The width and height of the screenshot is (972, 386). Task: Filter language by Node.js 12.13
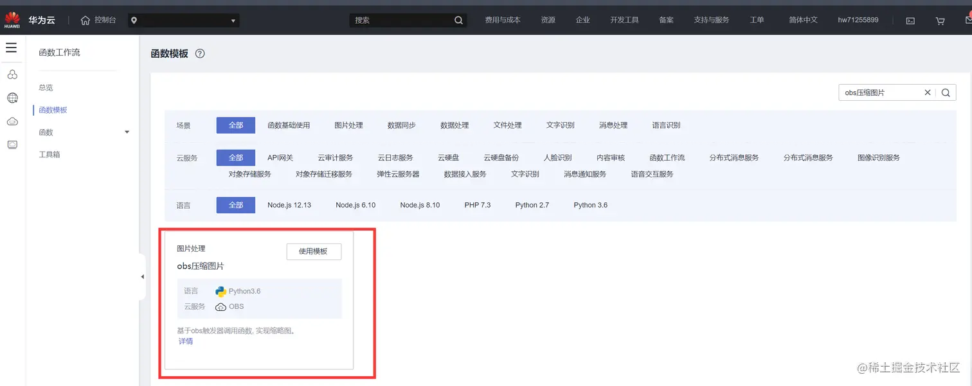tap(289, 205)
